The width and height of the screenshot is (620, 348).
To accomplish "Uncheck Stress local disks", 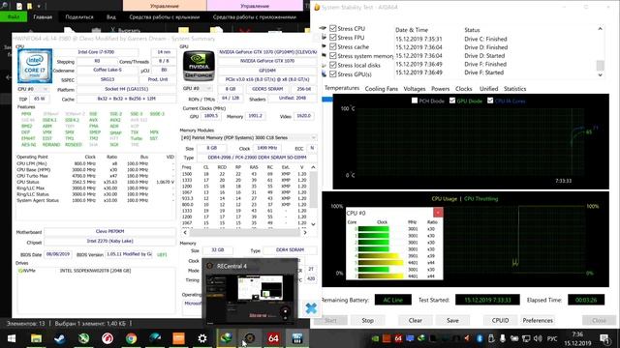I will pyautogui.click(x=333, y=65).
